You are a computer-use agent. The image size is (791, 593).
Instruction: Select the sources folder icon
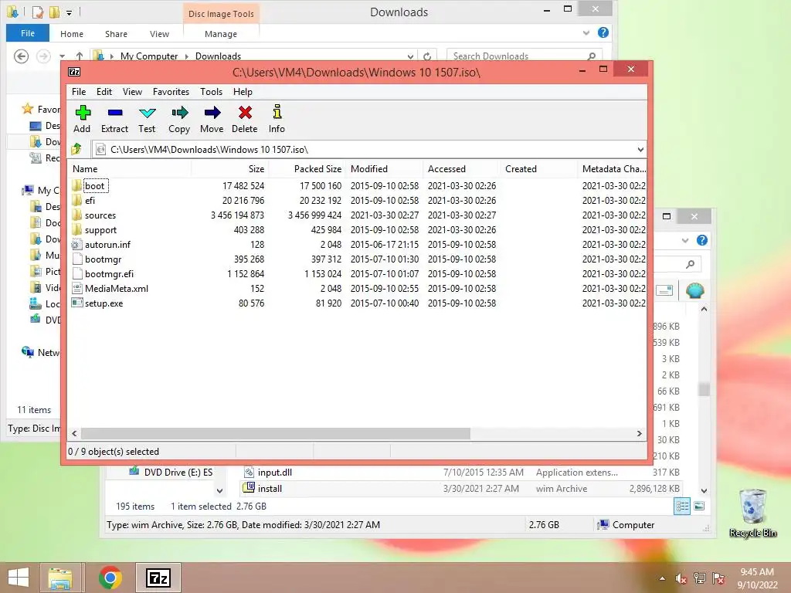76,215
